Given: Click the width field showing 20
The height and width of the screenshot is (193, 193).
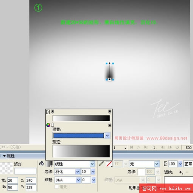Looking at the screenshot, I should tap(12, 181).
